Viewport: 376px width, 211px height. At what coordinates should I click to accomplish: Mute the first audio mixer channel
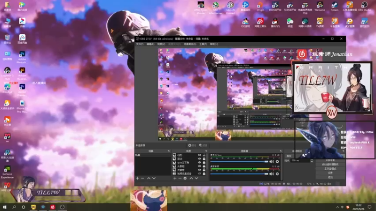click(x=272, y=161)
